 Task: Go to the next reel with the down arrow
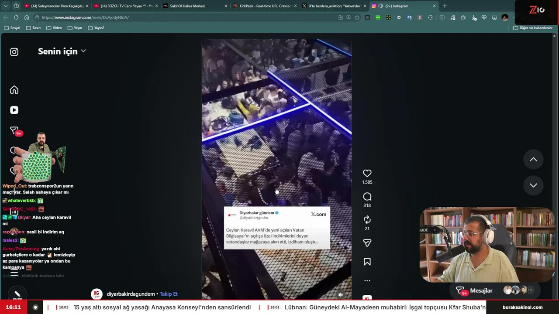533,185
